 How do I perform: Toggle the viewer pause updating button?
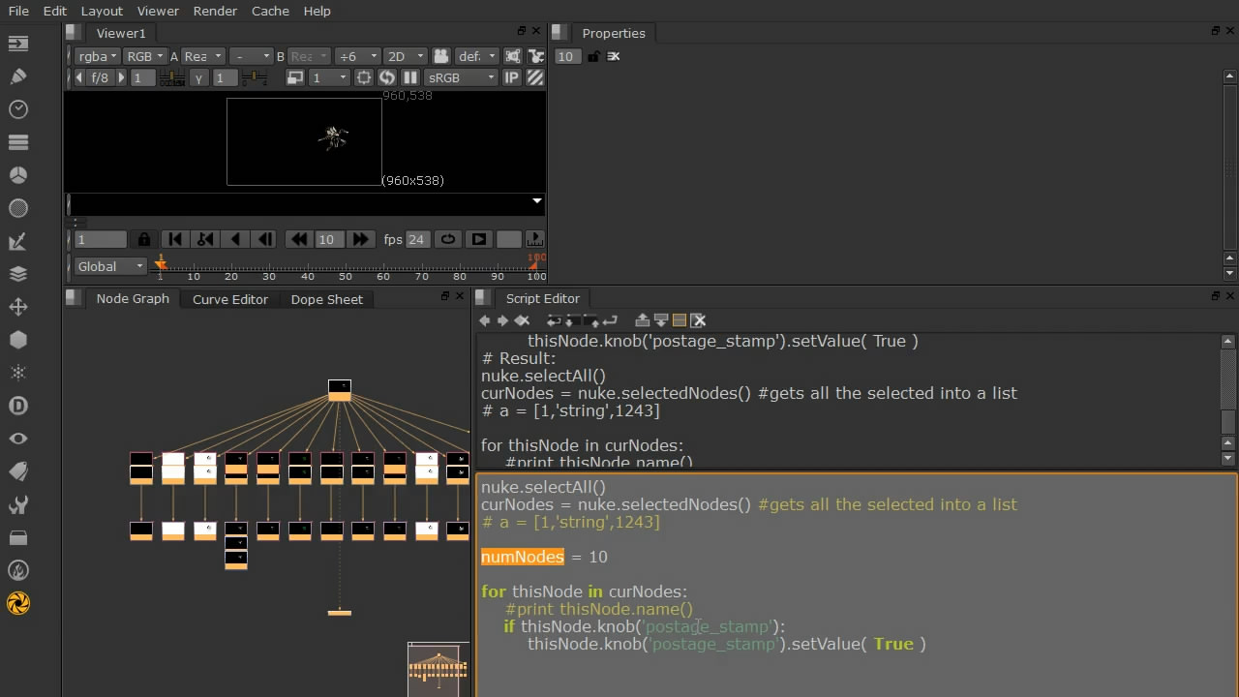point(410,77)
